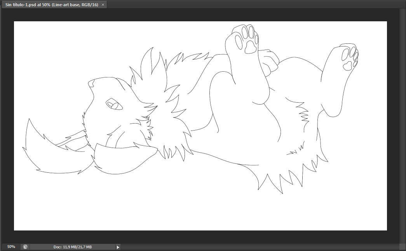Expand the status bar options arrow
This screenshot has height=251, width=406.
(x=118, y=247)
